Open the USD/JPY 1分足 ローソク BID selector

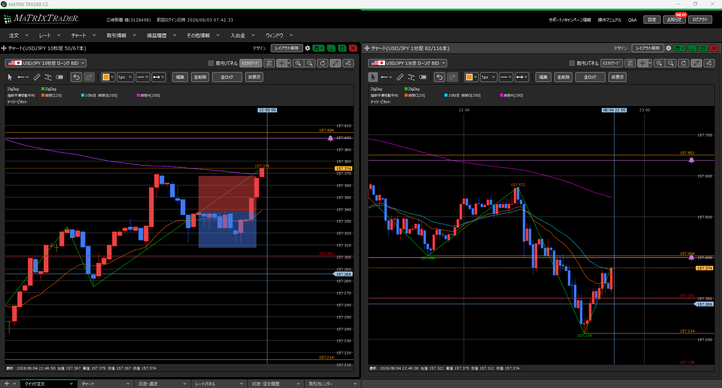[408, 63]
